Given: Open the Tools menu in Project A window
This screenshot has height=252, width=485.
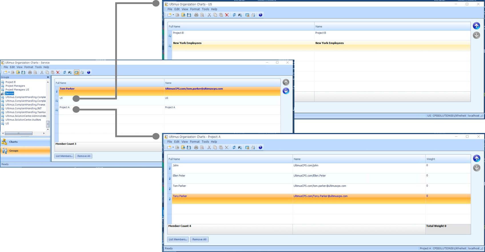Looking at the screenshot, I should [205, 142].
